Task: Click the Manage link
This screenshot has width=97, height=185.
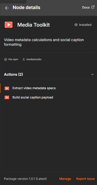Action: click(x=65, y=179)
